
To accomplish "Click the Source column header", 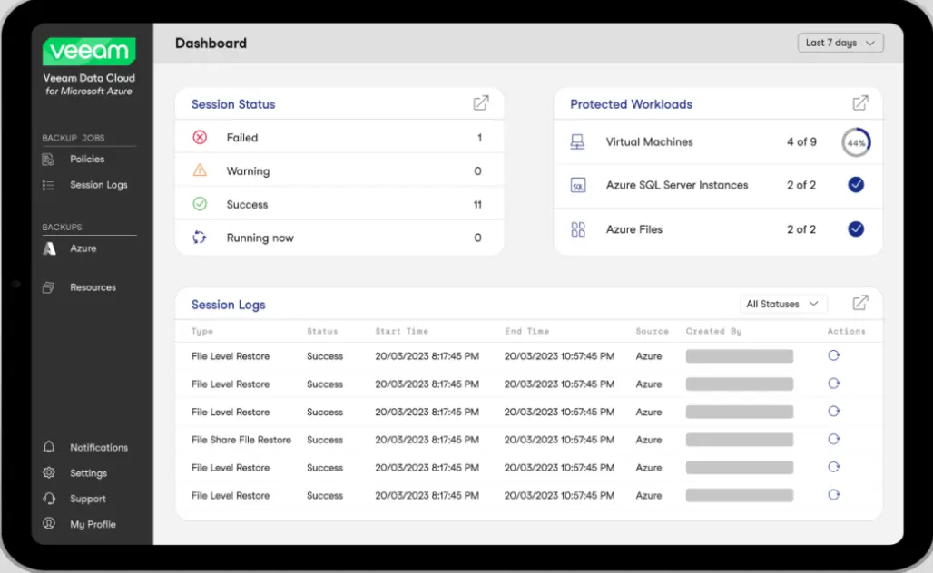I will click(x=653, y=331).
